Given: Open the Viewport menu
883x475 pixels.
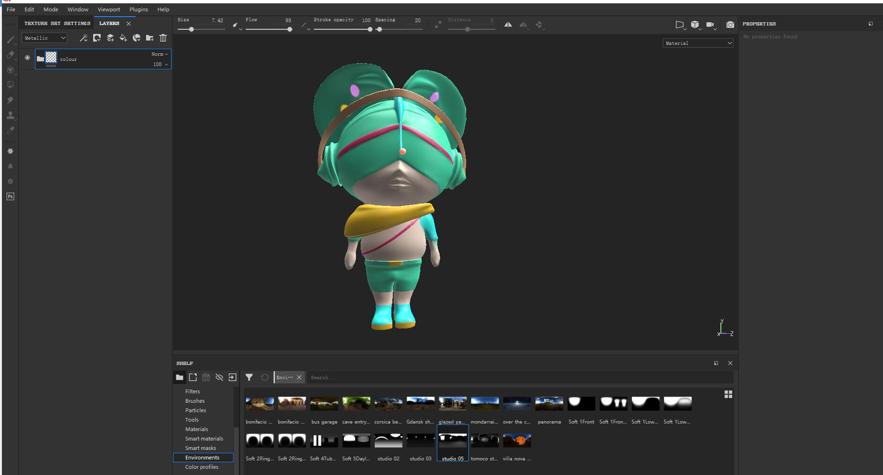Looking at the screenshot, I should (109, 9).
